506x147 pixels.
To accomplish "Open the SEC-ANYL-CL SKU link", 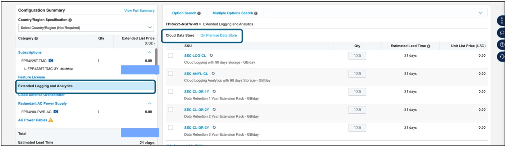I will pyautogui.click(x=196, y=74).
